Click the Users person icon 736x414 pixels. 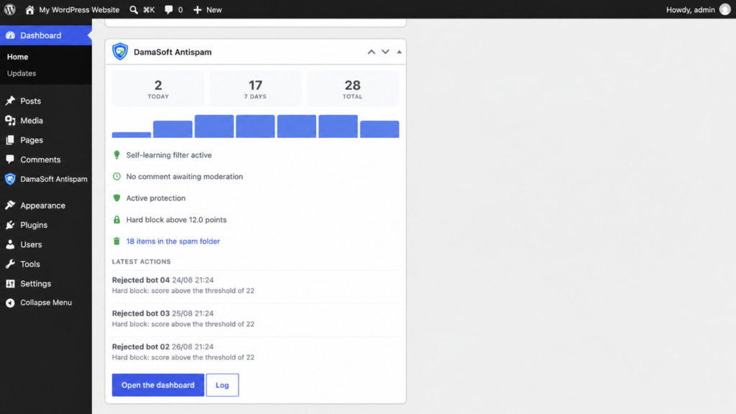click(10, 244)
